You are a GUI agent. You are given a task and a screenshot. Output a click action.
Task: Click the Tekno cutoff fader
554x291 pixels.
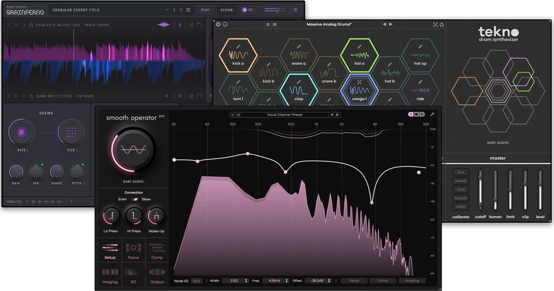click(x=481, y=190)
